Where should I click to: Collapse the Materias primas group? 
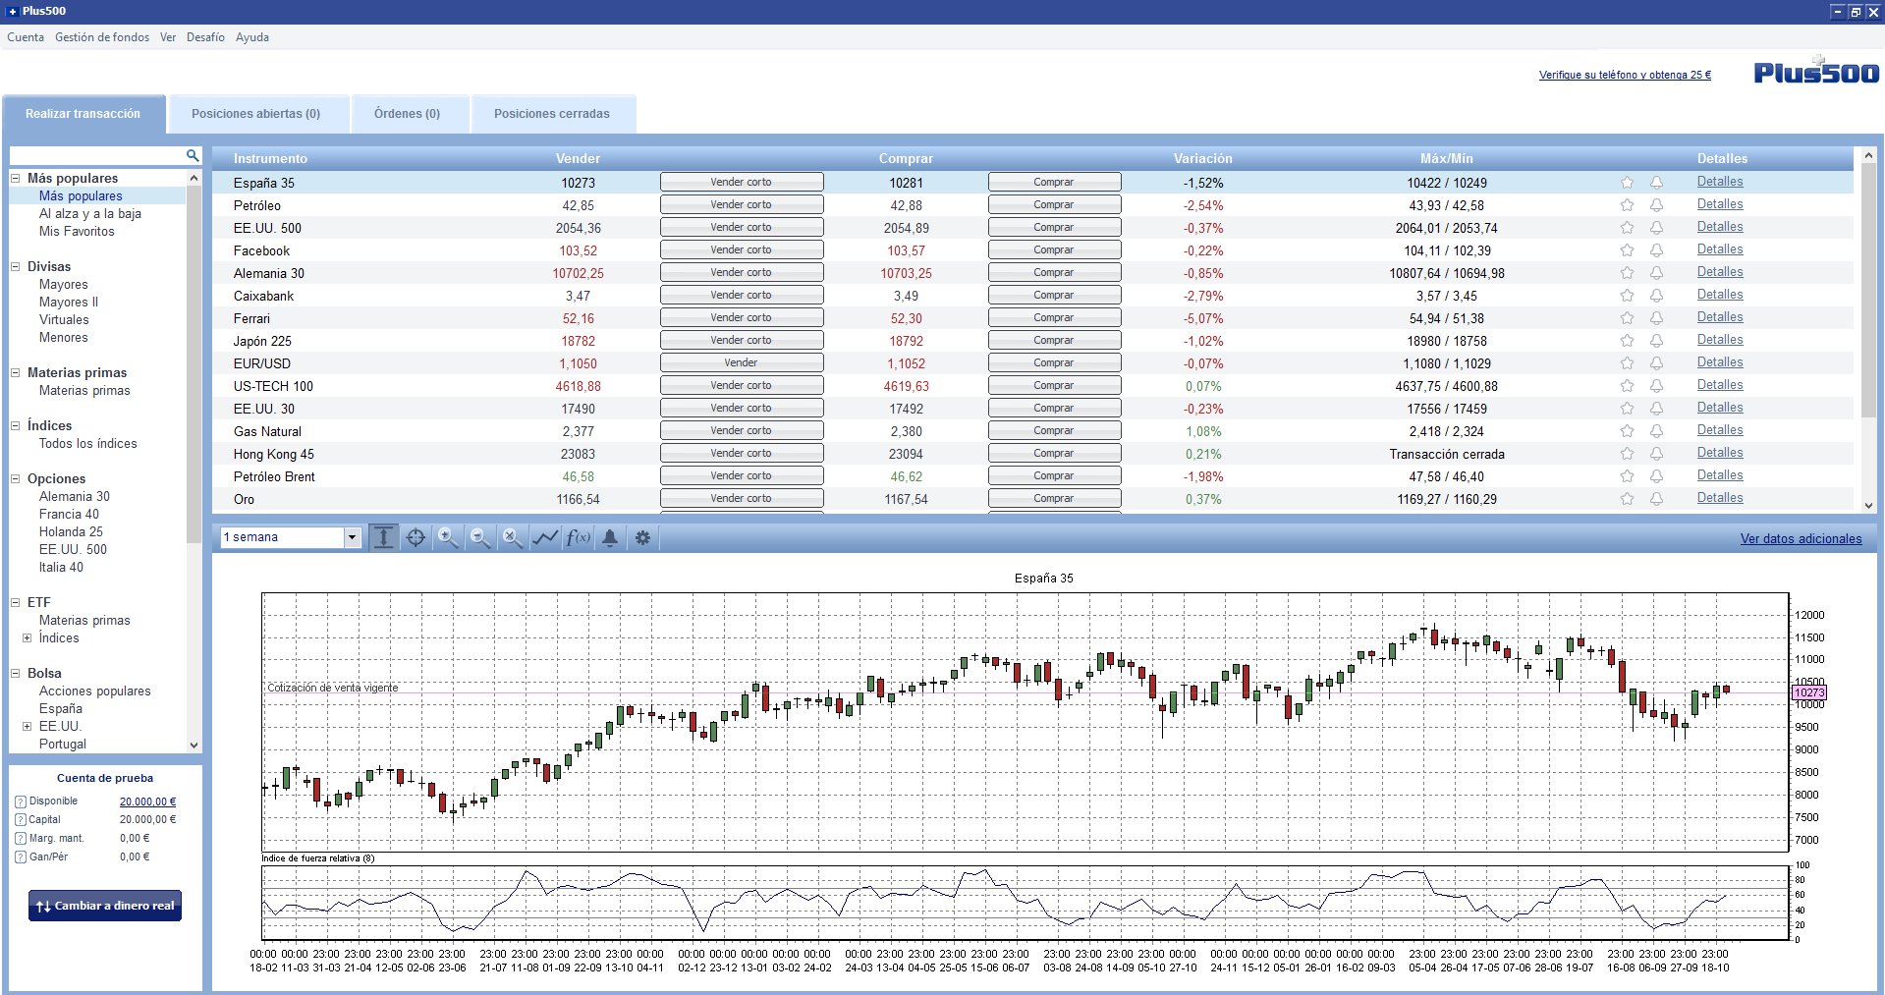coord(16,372)
